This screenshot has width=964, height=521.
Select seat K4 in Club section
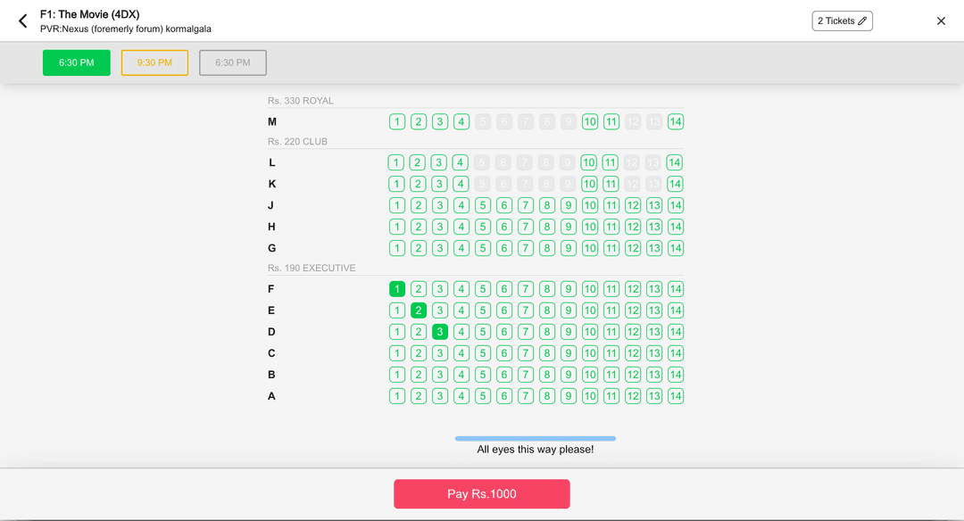[x=461, y=184]
